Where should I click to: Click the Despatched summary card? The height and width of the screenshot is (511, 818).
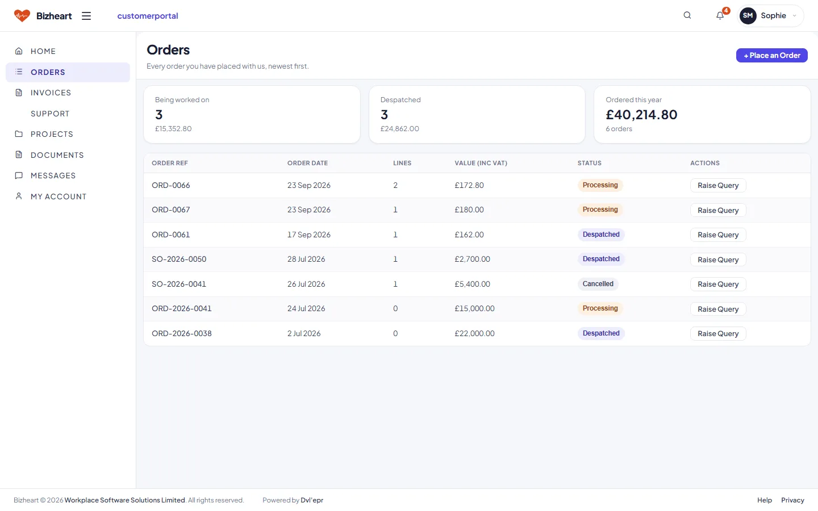click(x=477, y=115)
